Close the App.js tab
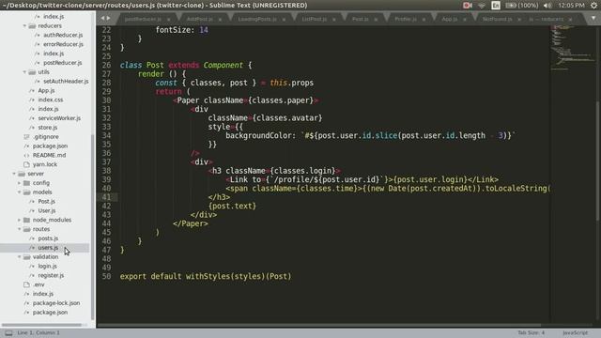 coord(465,19)
